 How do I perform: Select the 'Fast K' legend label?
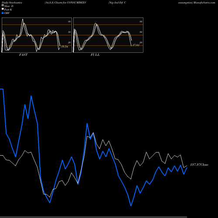pyautogui.click(x=8, y=10)
